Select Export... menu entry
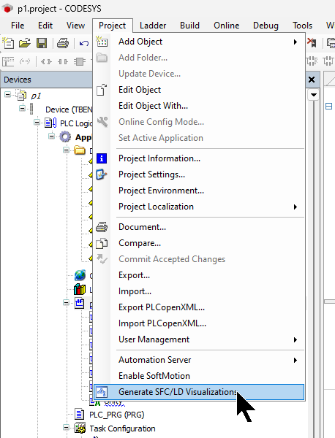This screenshot has width=335, height=438. pyautogui.click(x=199, y=275)
